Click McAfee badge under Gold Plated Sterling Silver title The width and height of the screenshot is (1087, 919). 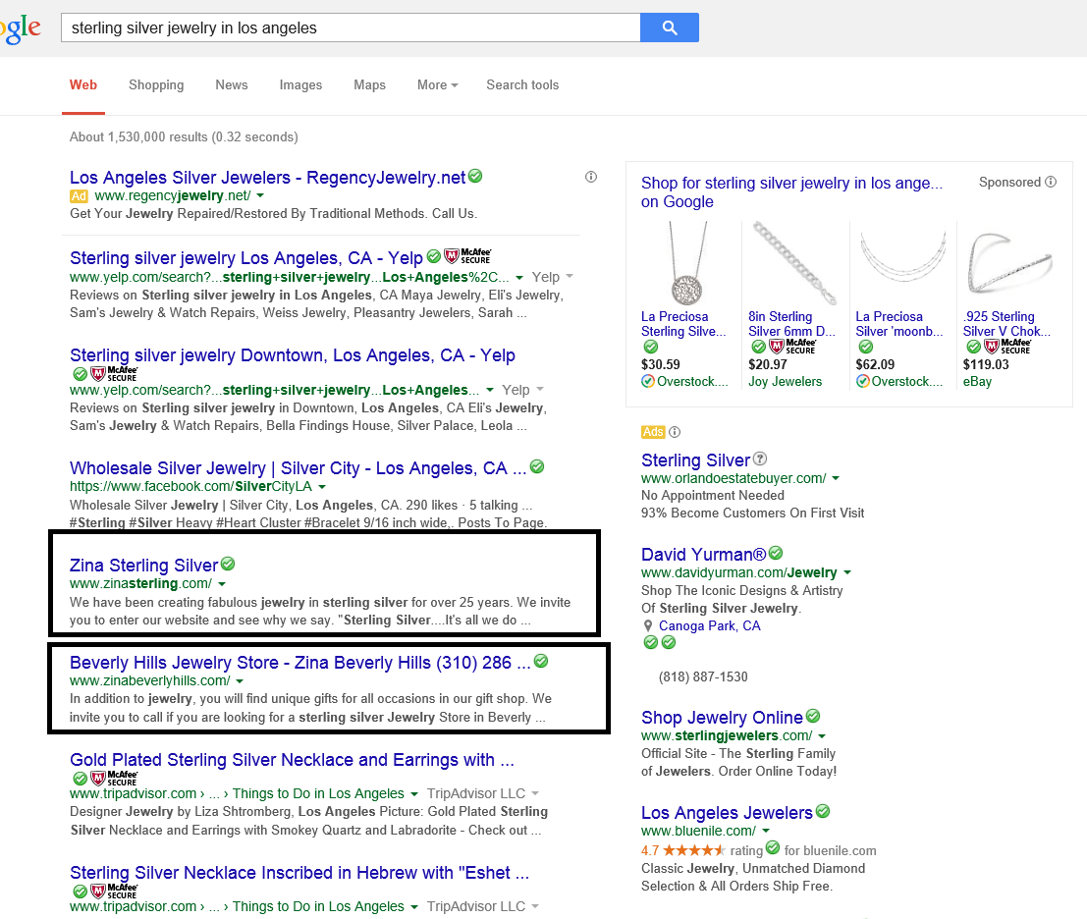click(114, 779)
